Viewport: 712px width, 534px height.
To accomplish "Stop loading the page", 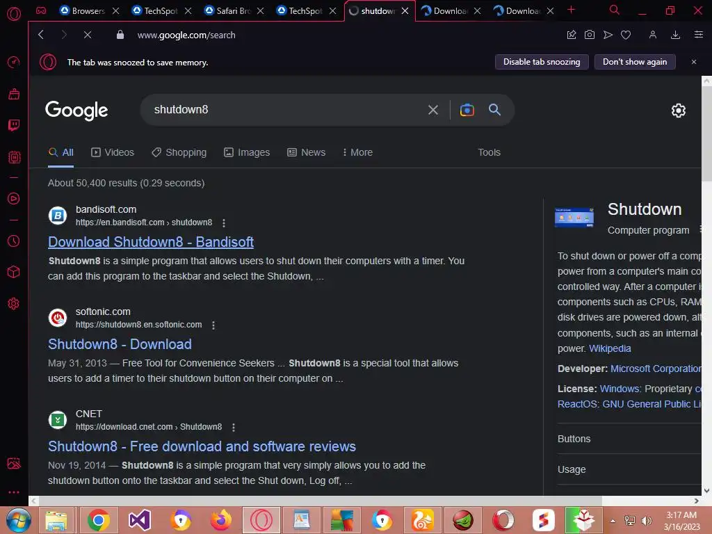I will pos(88,35).
